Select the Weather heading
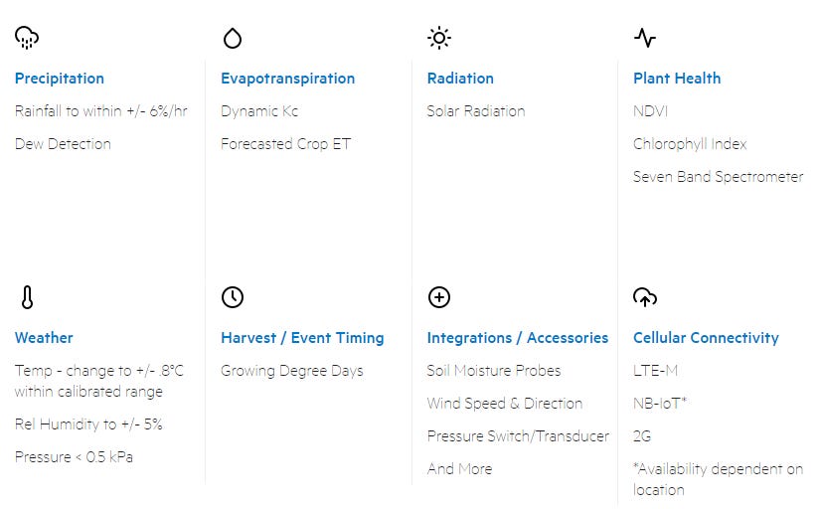The image size is (820, 509). (x=44, y=338)
